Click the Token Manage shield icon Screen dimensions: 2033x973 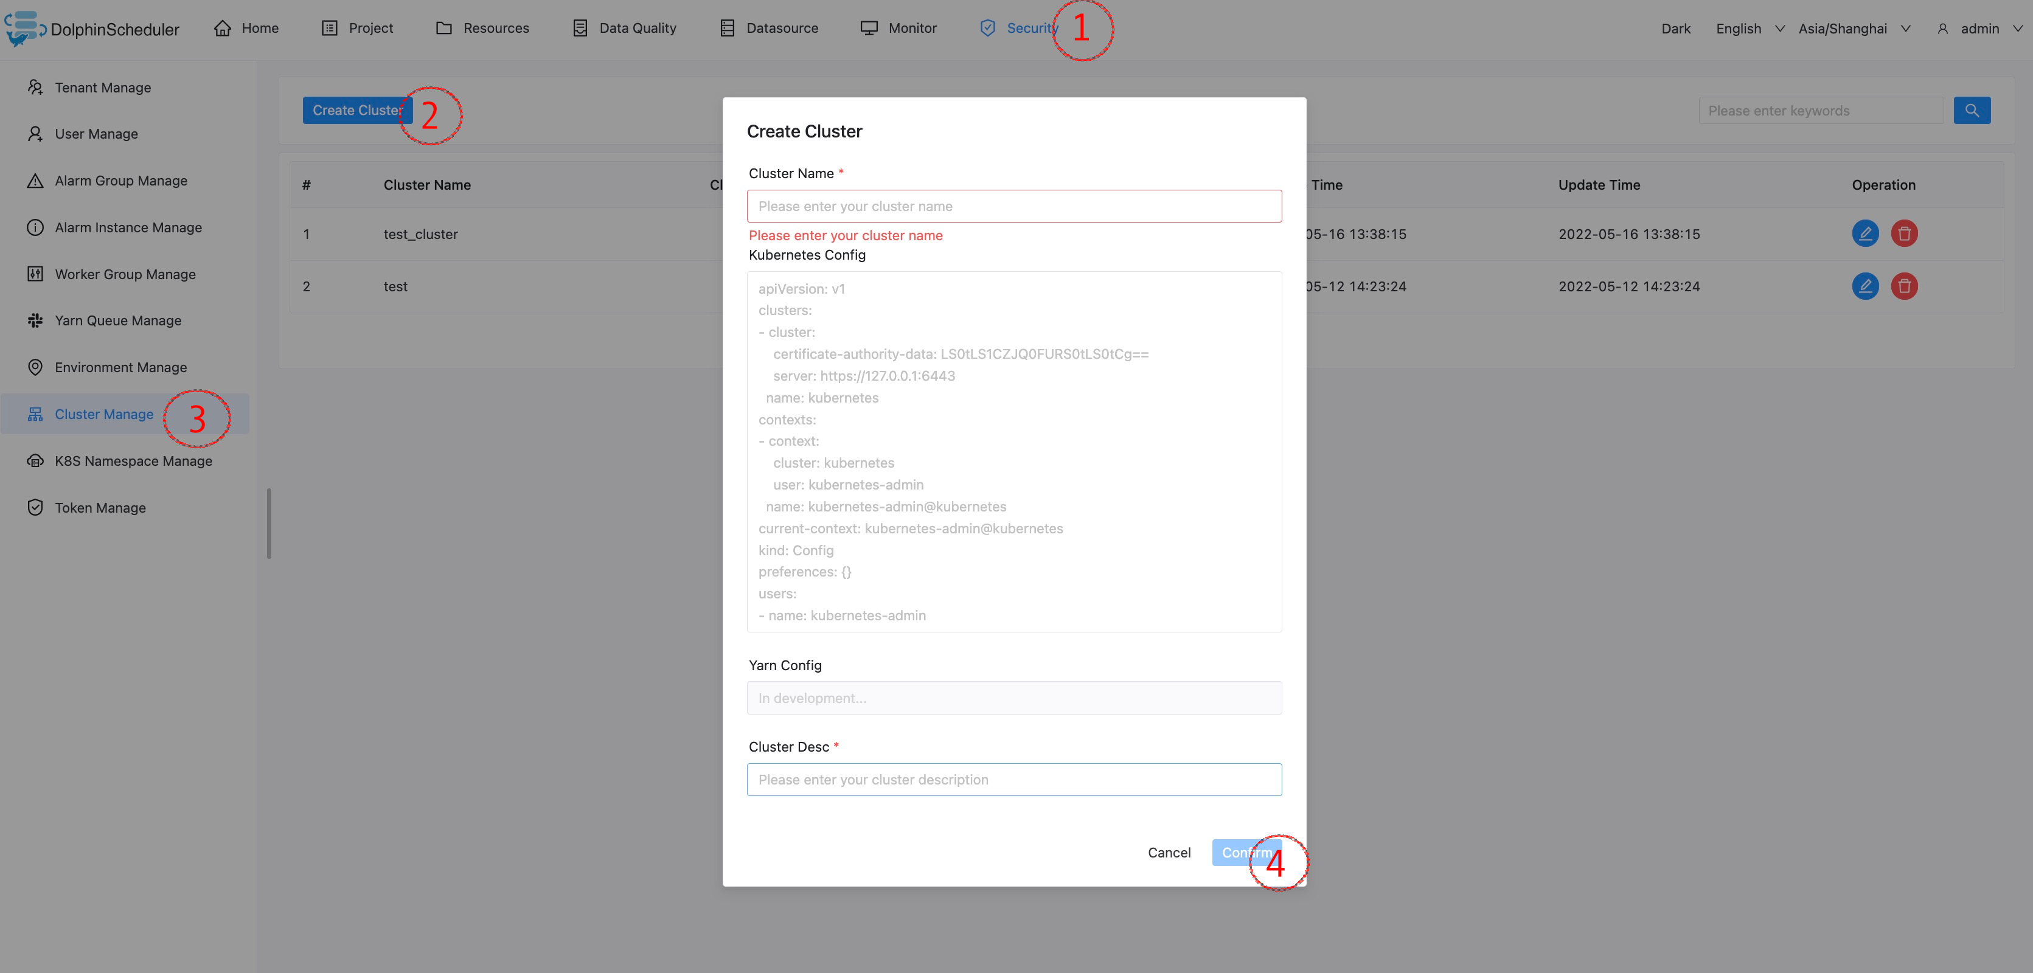pyautogui.click(x=35, y=507)
